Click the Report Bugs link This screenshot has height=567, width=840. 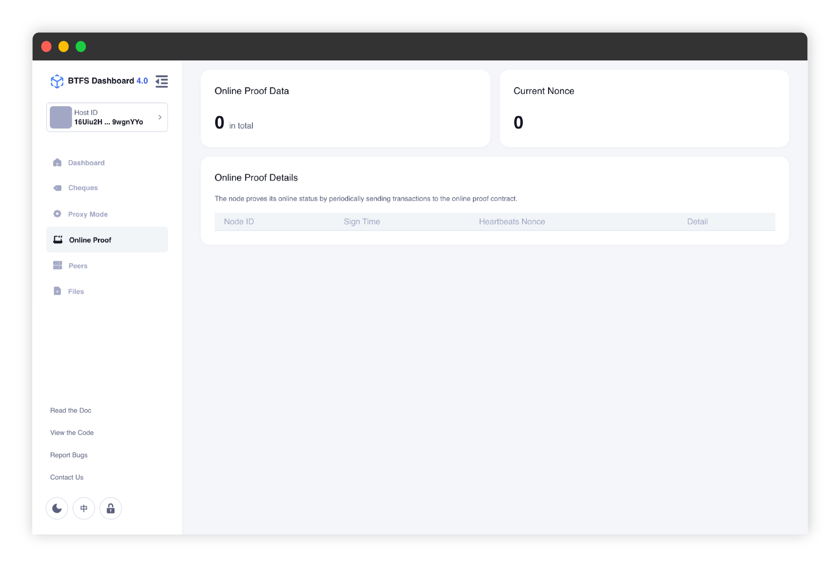point(69,455)
